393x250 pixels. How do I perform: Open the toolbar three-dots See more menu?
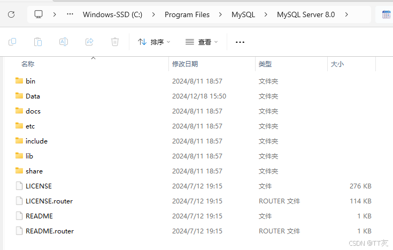coord(240,42)
